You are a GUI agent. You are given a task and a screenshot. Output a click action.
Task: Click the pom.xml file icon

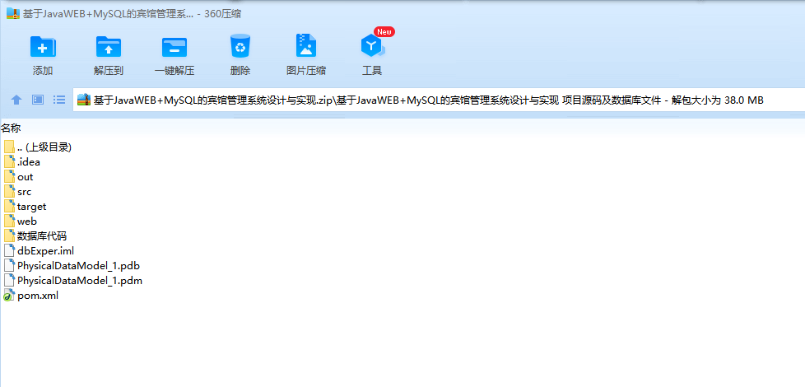click(x=9, y=296)
